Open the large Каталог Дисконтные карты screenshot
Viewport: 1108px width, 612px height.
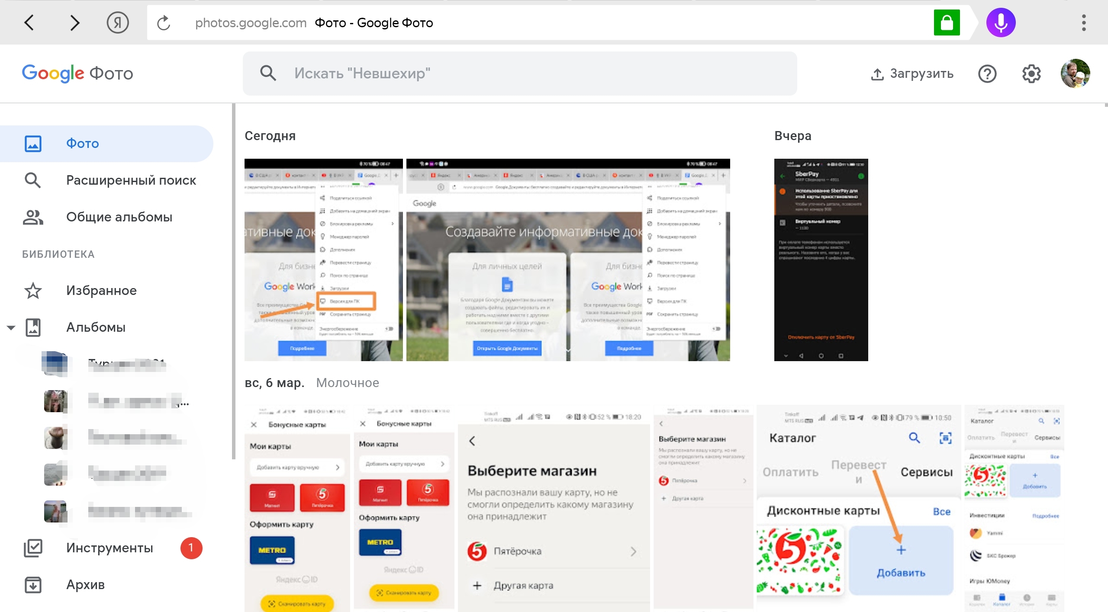pos(859,509)
